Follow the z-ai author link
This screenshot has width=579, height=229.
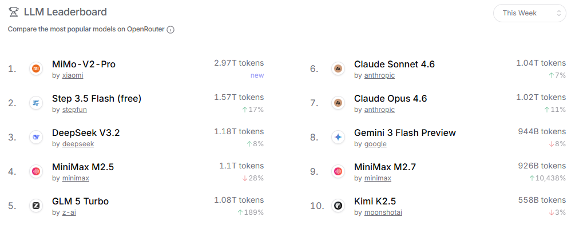69,213
